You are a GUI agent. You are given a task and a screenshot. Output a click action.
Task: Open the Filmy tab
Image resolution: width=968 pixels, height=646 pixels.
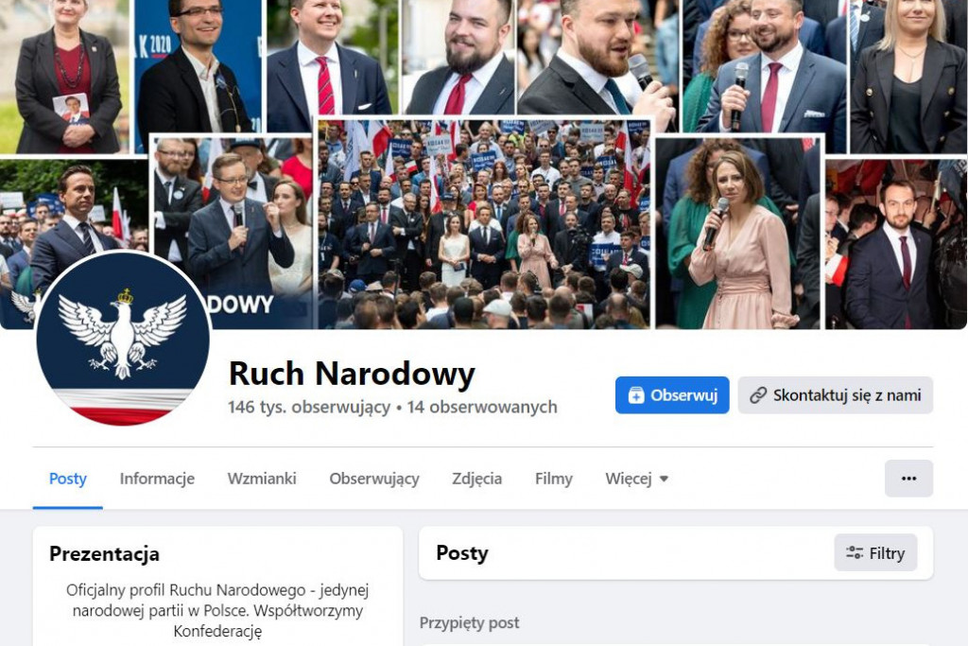[x=554, y=480]
